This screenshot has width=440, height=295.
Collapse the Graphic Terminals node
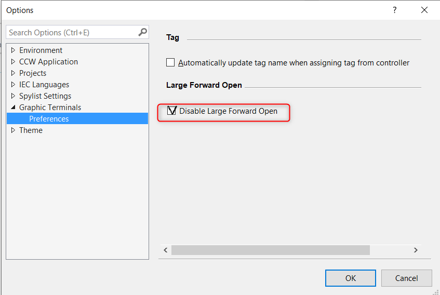tap(13, 108)
